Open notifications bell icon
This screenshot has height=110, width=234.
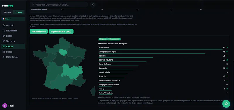pos(93,5)
